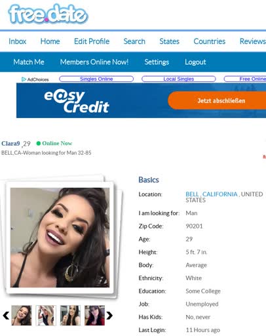Click the Local Singles ad link
This screenshot has width=266, height=336.
coord(179,79)
